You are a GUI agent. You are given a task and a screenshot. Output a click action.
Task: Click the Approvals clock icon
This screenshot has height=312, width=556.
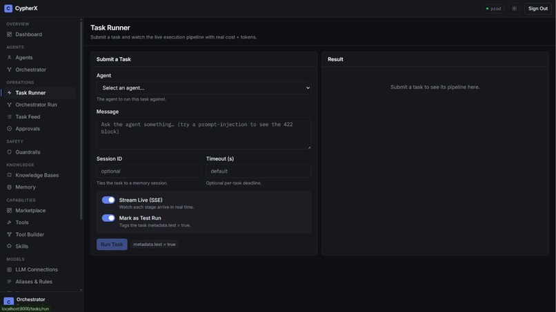pos(9,129)
